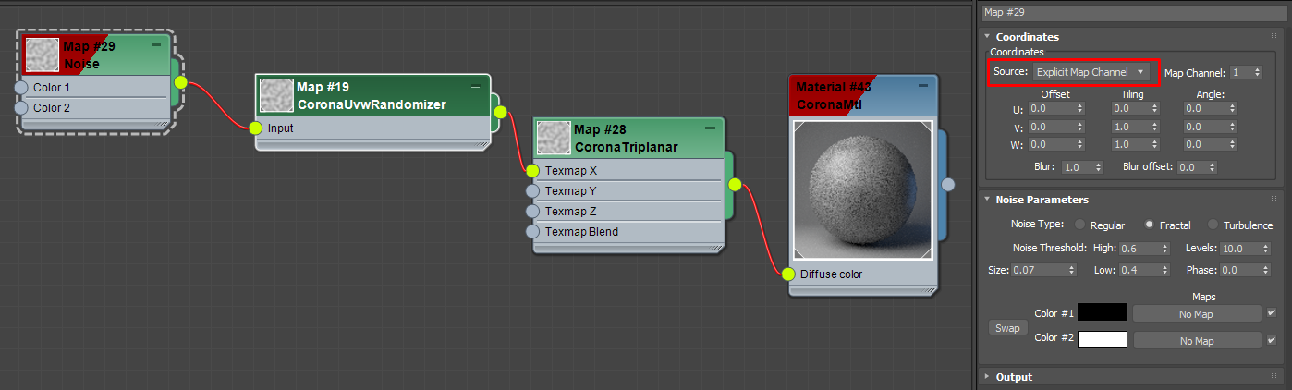Image resolution: width=1292 pixels, height=390 pixels.
Task: Click the Color 1 input socket
Action: point(21,88)
